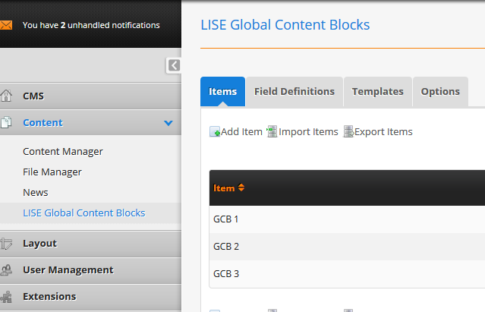The width and height of the screenshot is (485, 312).
Task: Click the Content pages icon
Action: click(x=7, y=122)
